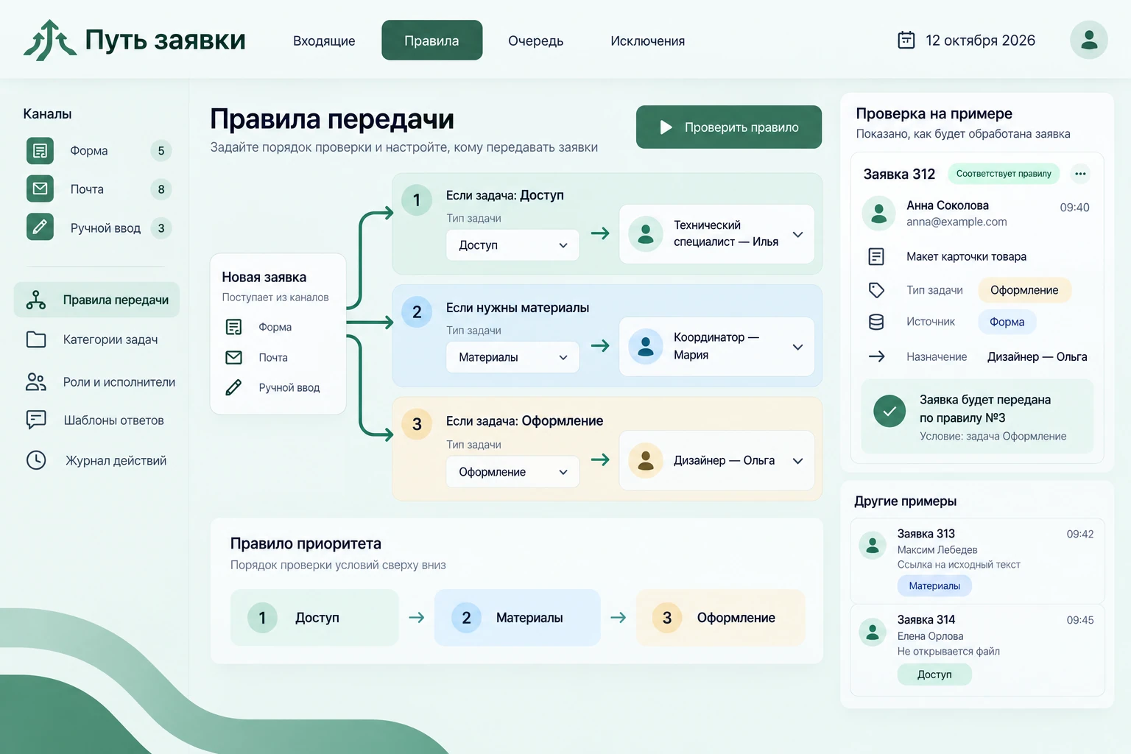This screenshot has height=754, width=1131.
Task: Click the Шаблоны ответов label
Action: (113, 420)
